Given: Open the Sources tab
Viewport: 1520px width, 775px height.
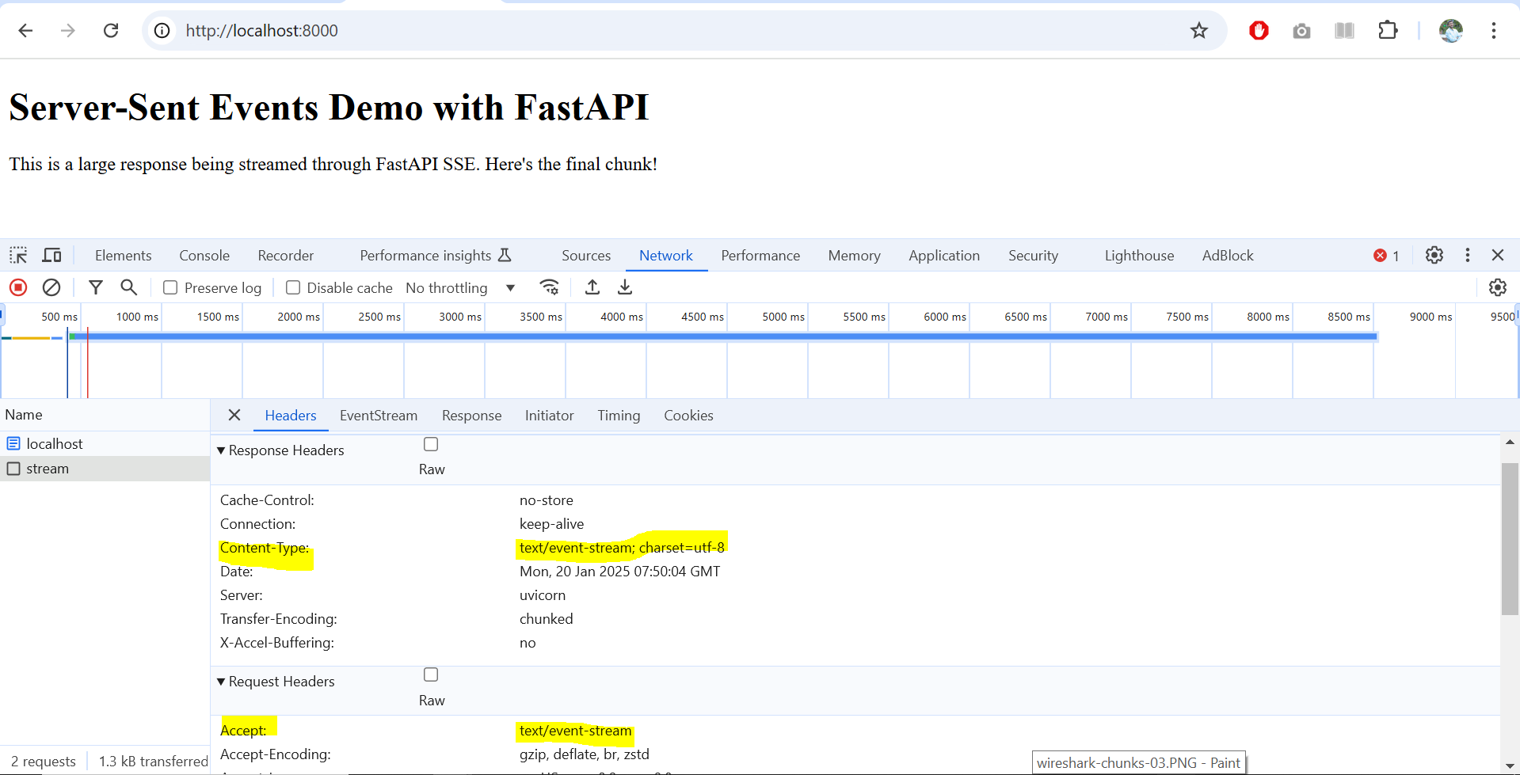Looking at the screenshot, I should coord(586,256).
